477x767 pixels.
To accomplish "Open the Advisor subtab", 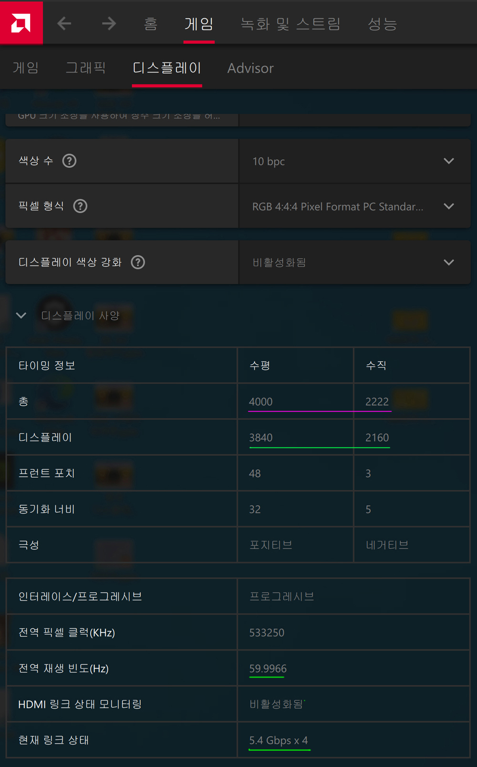I will pyautogui.click(x=250, y=68).
